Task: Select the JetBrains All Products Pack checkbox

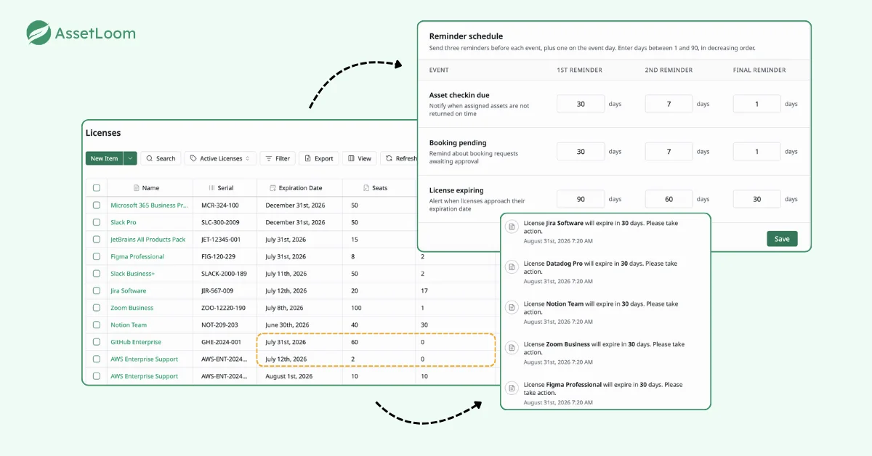Action: 97,240
